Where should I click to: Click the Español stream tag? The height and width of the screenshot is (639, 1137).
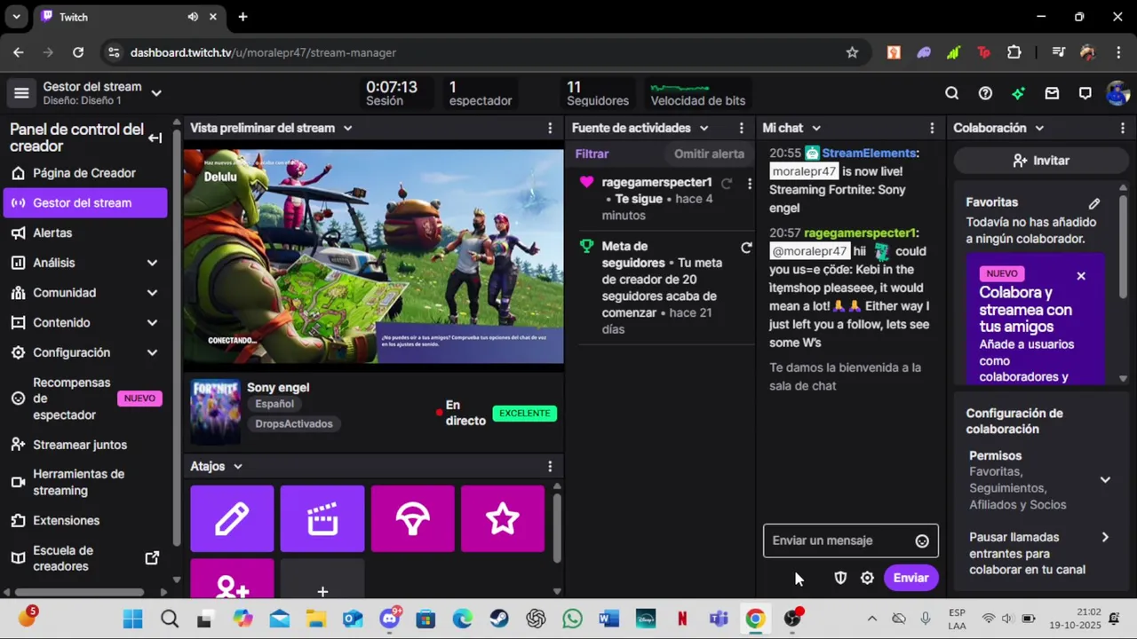point(274,404)
